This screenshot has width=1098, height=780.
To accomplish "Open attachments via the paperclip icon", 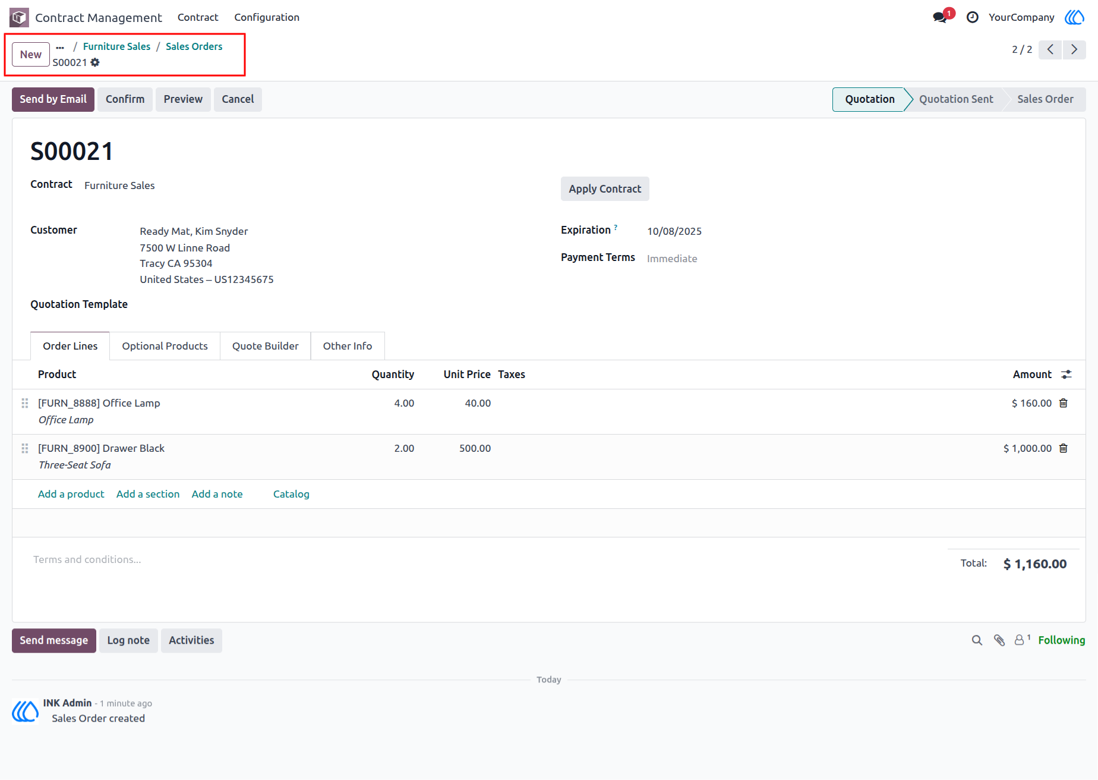I will tap(999, 640).
